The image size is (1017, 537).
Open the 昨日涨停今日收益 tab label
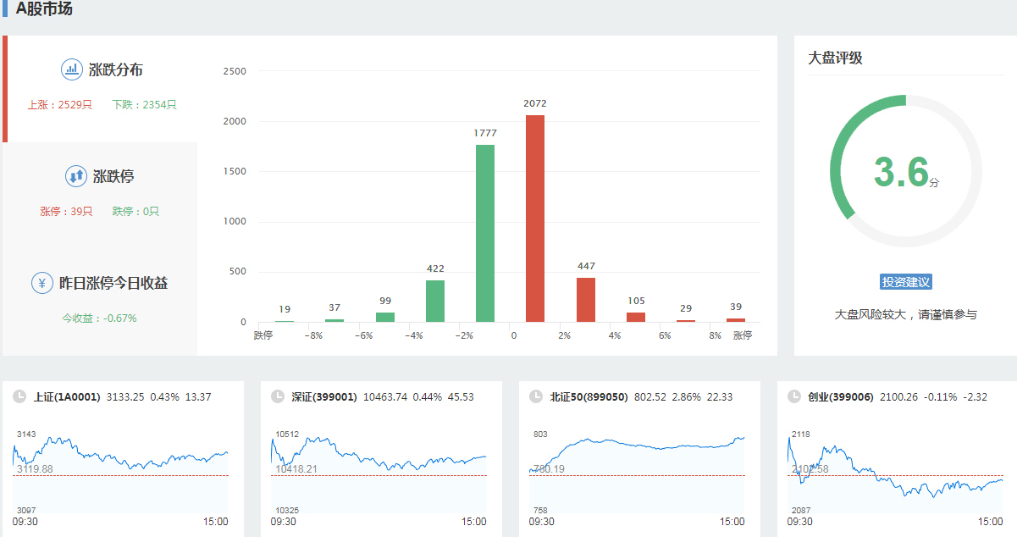point(113,283)
